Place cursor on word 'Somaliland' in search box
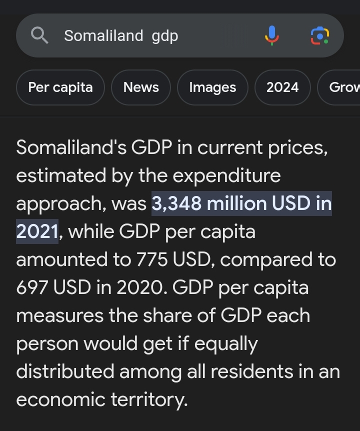 coord(103,35)
